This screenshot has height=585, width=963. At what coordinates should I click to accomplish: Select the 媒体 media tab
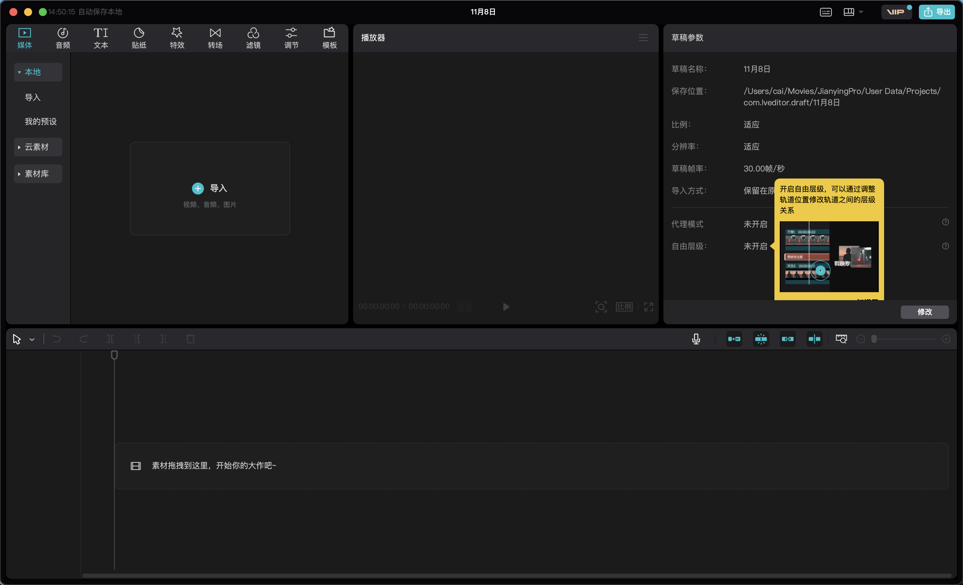click(x=25, y=38)
